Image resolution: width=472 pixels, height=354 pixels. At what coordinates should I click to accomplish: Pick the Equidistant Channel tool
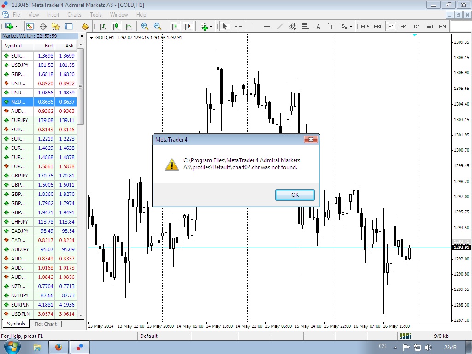coord(292,26)
